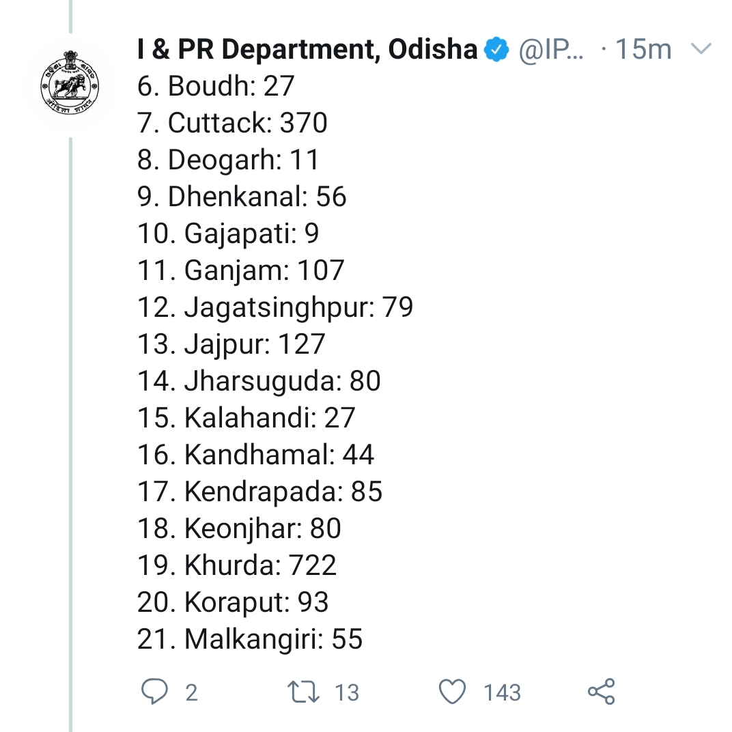Click the reply count of 2
Screen dimensions: 732x732
point(191,692)
